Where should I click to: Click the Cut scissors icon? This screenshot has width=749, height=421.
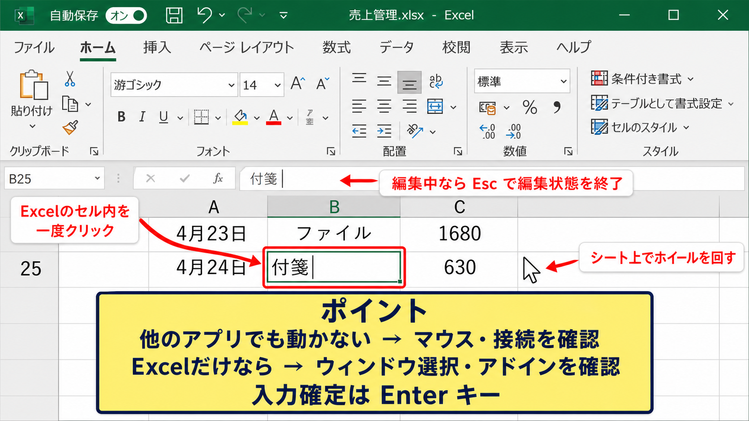point(70,79)
